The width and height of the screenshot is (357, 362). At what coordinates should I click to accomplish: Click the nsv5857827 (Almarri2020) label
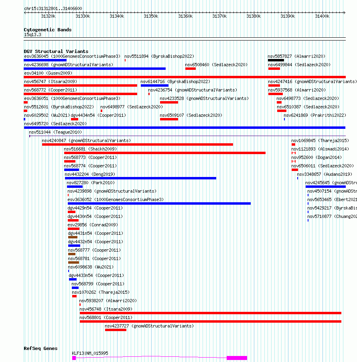coord(296,56)
